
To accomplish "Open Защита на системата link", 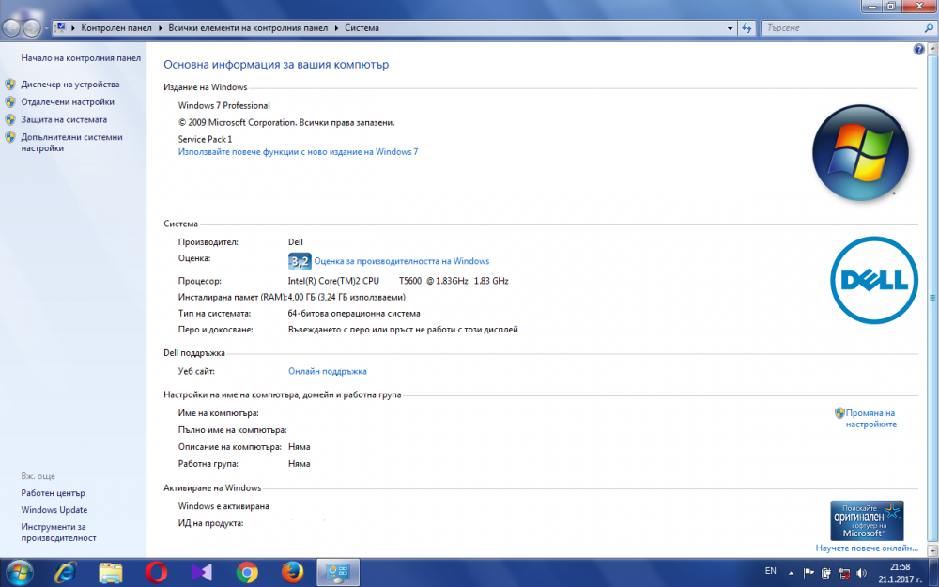I will 64,119.
